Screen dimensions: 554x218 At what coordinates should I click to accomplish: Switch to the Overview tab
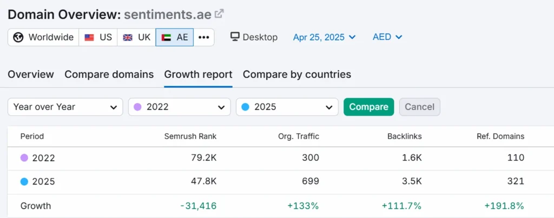point(31,74)
